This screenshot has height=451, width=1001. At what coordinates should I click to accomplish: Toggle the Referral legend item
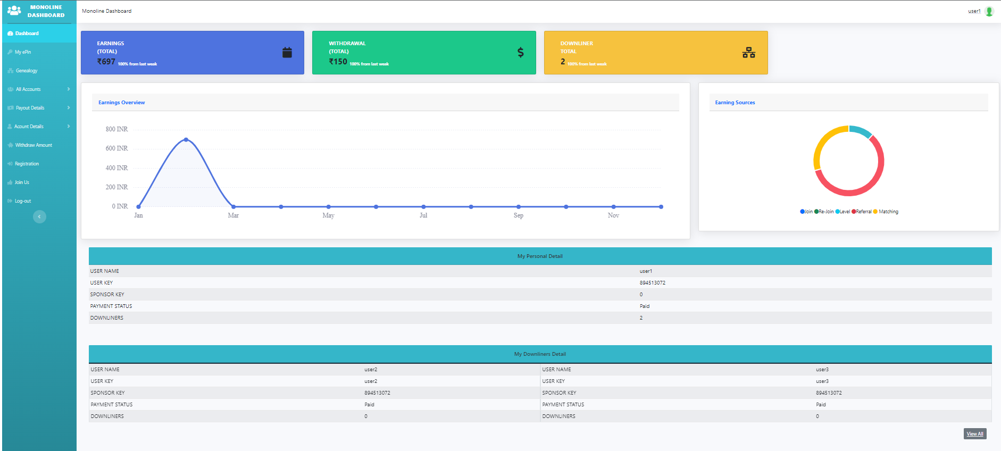[x=863, y=212]
